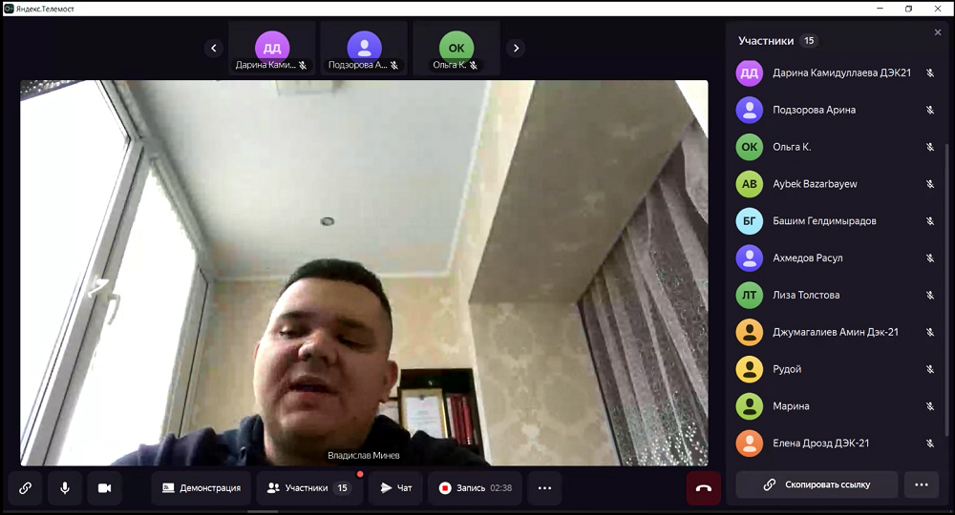The image size is (955, 515).
Task: Show next participants with right arrow
Action: pyautogui.click(x=516, y=48)
